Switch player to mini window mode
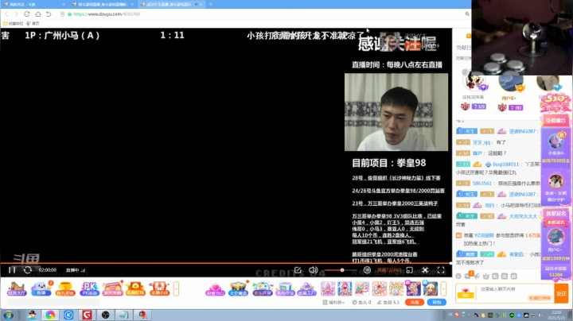 click(x=410, y=270)
